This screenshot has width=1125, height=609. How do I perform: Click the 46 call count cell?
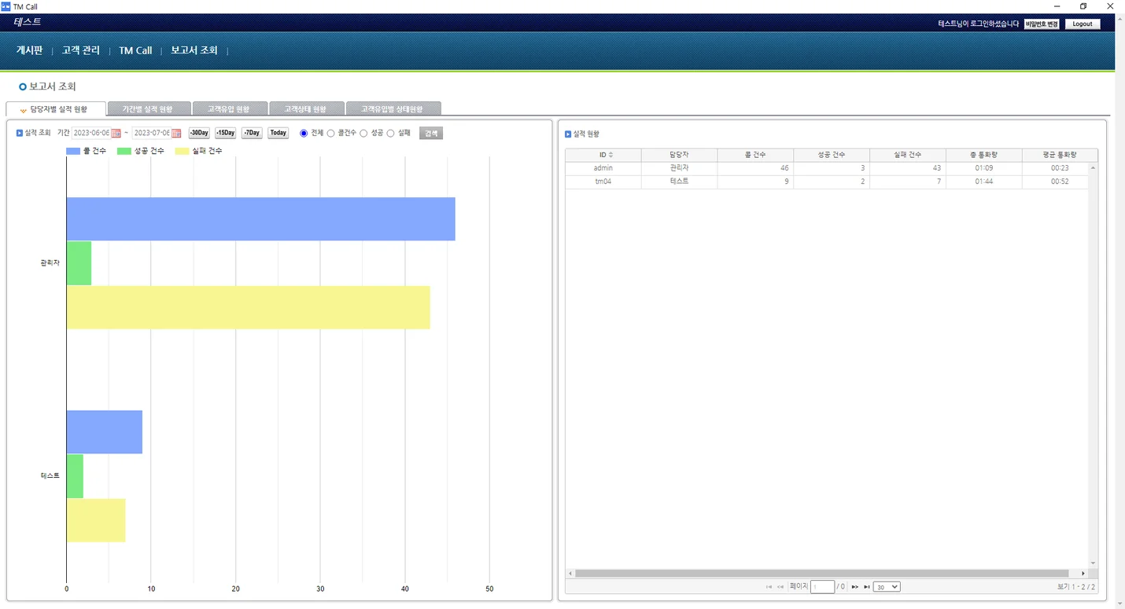tap(755, 168)
